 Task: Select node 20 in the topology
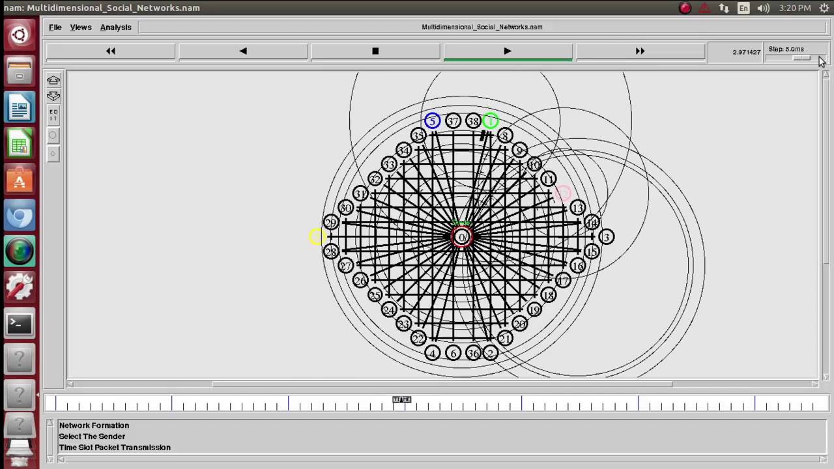519,324
